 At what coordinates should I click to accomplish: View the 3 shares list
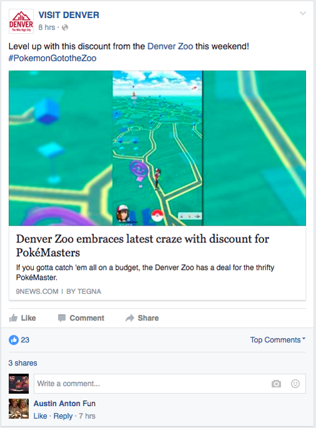coord(23,363)
